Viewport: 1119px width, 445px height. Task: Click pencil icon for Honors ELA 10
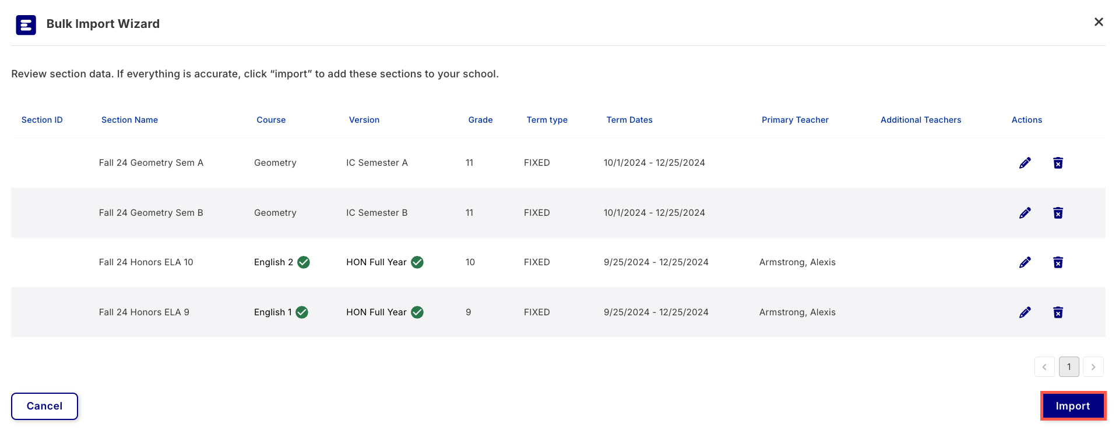tap(1025, 262)
